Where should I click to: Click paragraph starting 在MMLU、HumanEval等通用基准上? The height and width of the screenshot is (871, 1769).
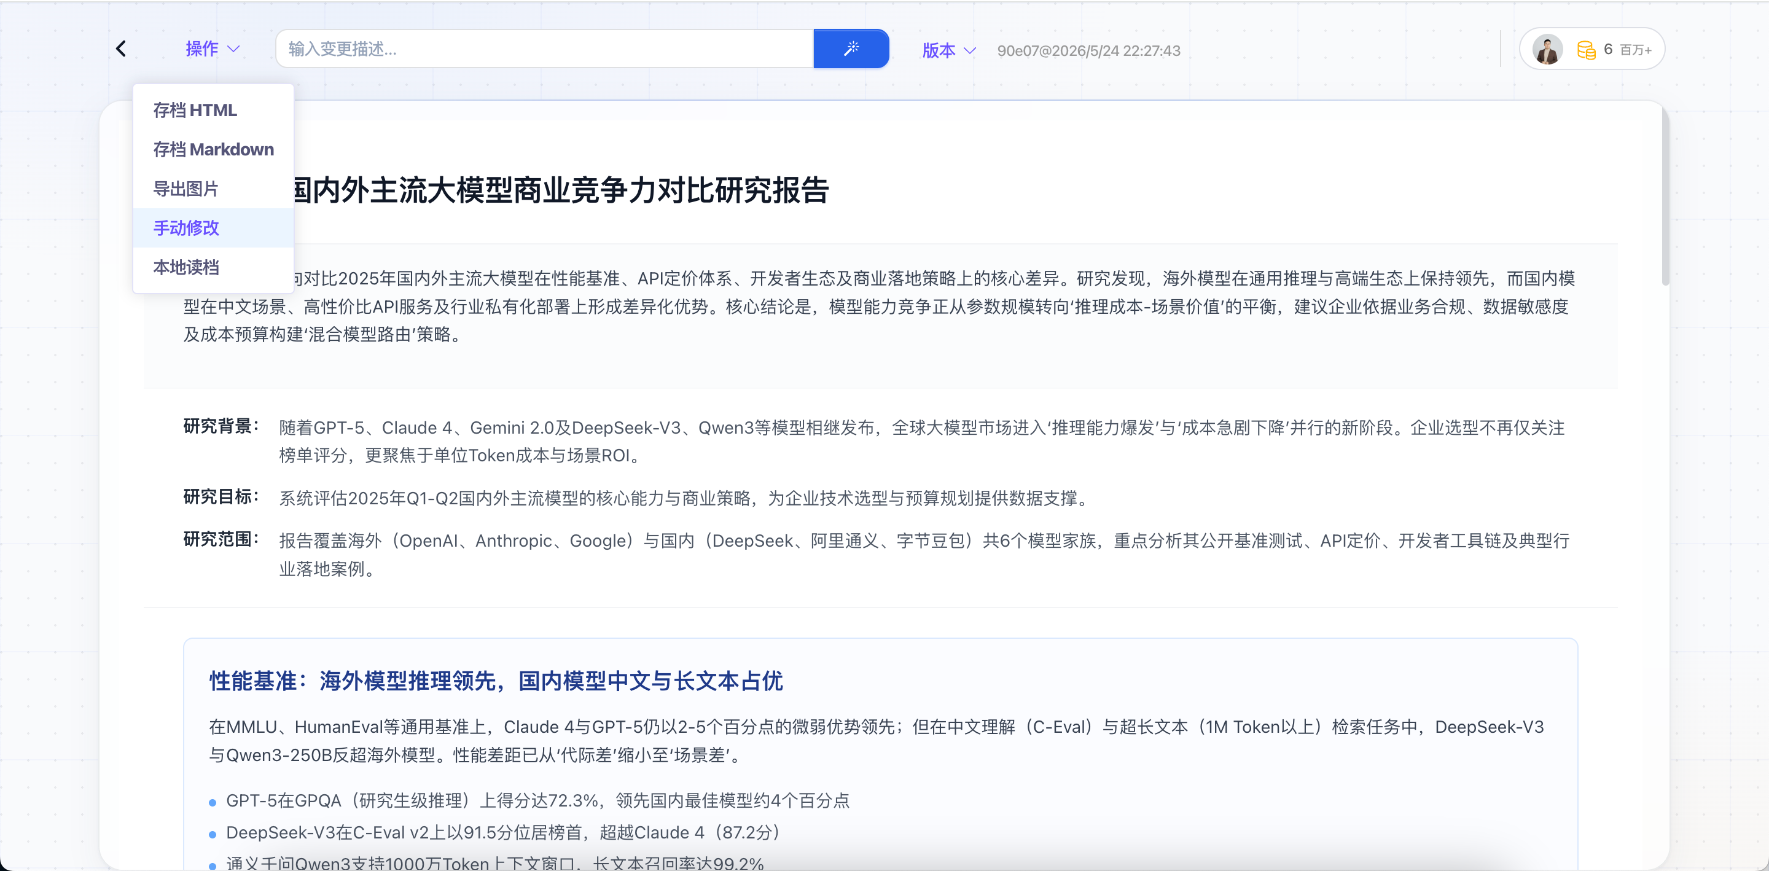tap(877, 741)
